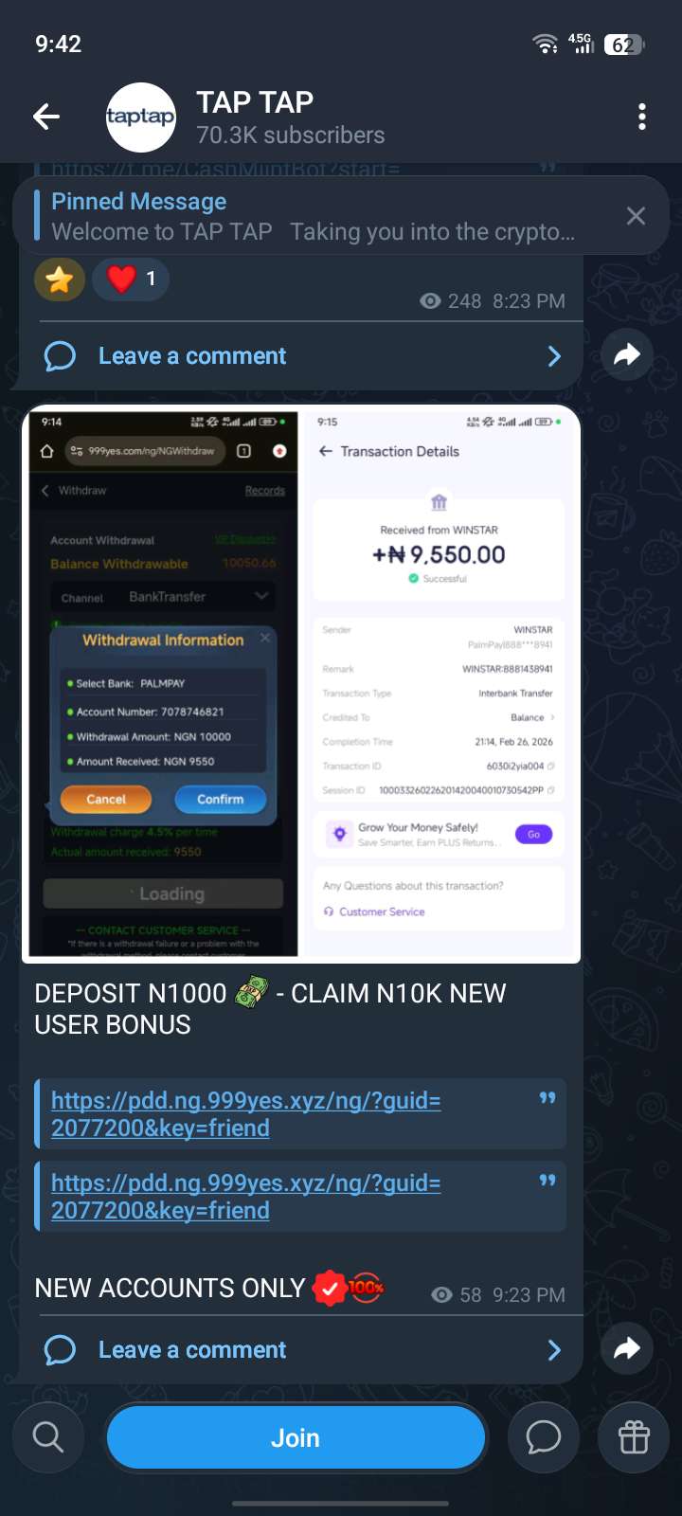
Task: Share the deposit bonus post via forward arrow
Action: [627, 1348]
